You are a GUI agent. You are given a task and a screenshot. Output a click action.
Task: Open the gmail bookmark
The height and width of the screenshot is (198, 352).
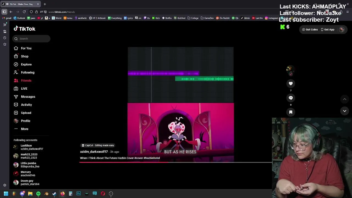pos(7,18)
